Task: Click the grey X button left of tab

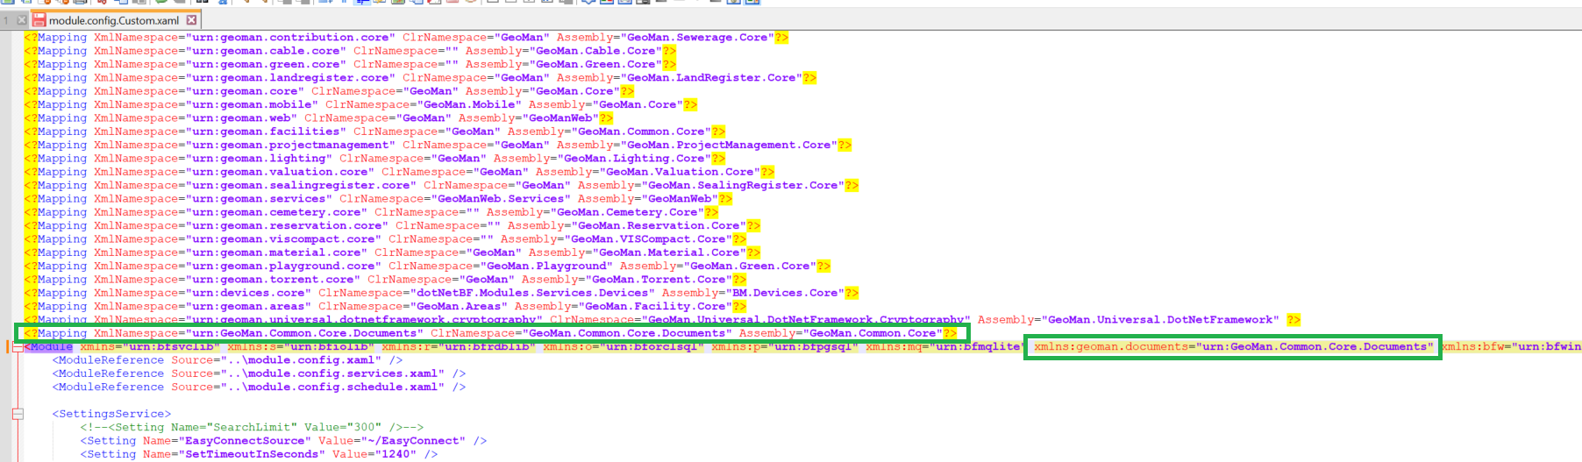Action: point(22,20)
